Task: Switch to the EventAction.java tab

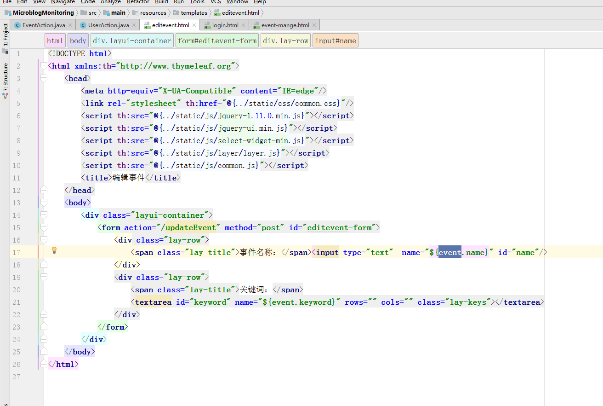Action: (x=43, y=25)
